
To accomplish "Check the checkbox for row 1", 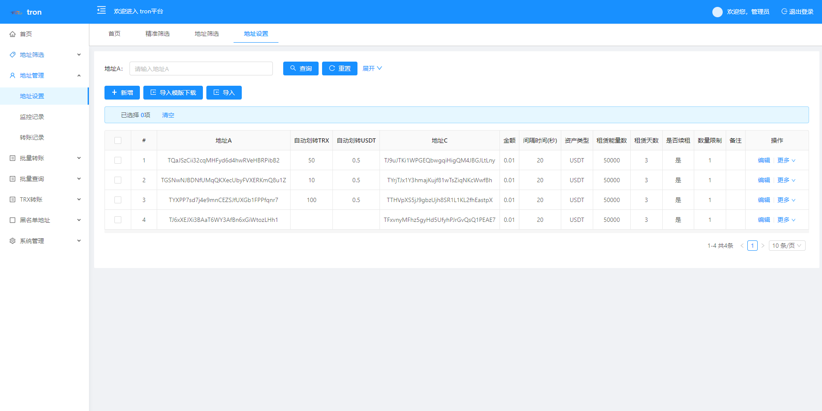I will pyautogui.click(x=118, y=160).
